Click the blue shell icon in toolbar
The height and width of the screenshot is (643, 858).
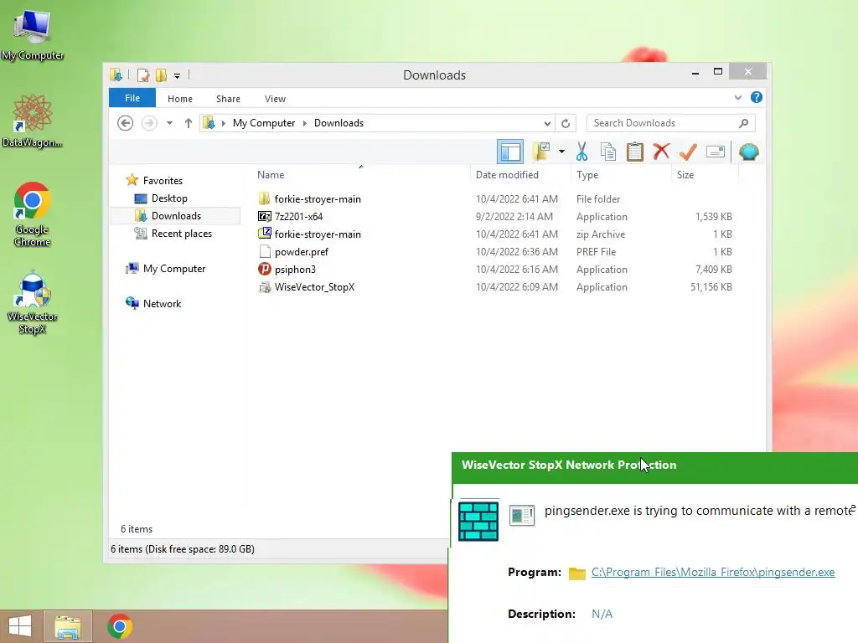(748, 152)
